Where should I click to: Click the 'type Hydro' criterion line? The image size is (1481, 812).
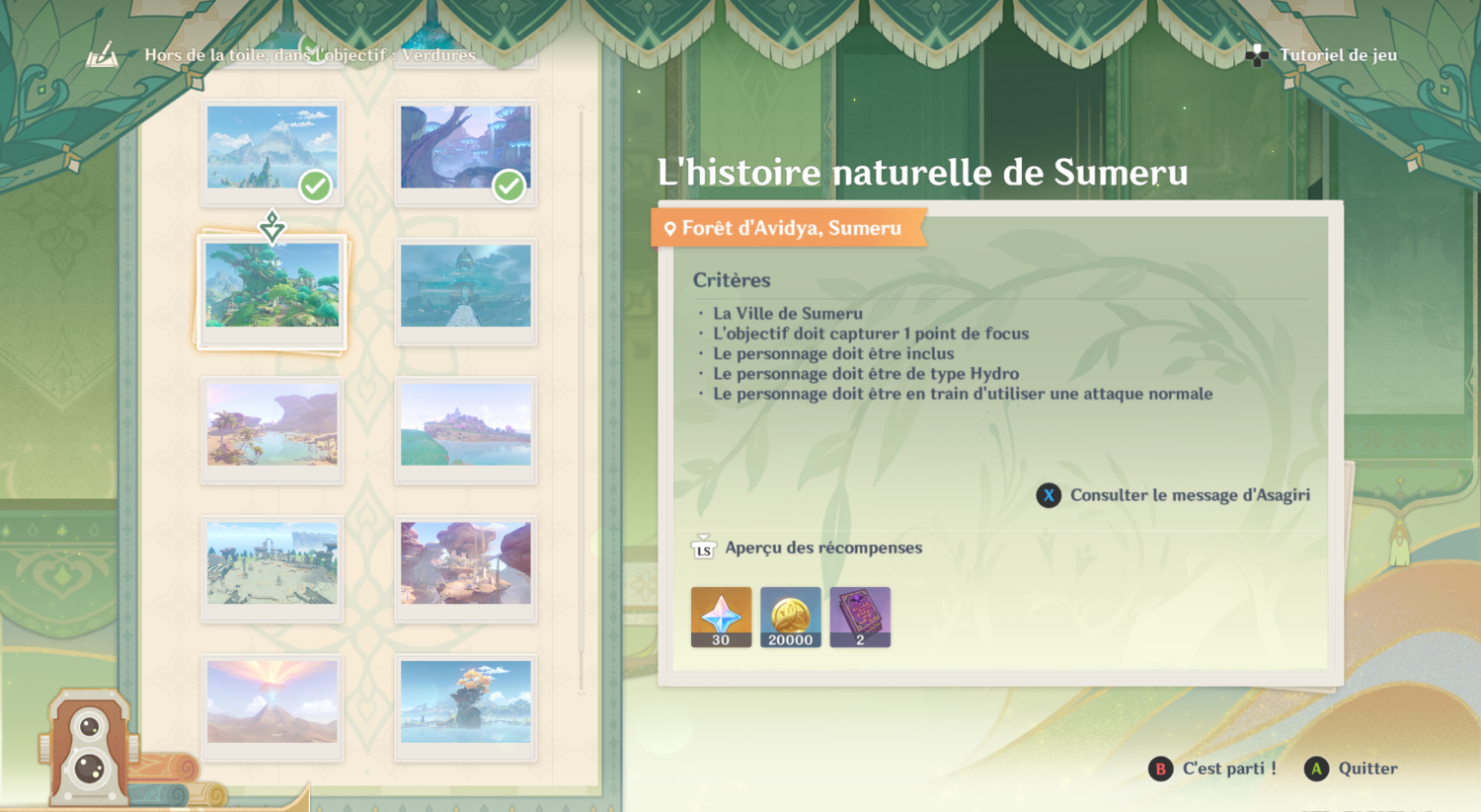pyautogui.click(x=866, y=373)
